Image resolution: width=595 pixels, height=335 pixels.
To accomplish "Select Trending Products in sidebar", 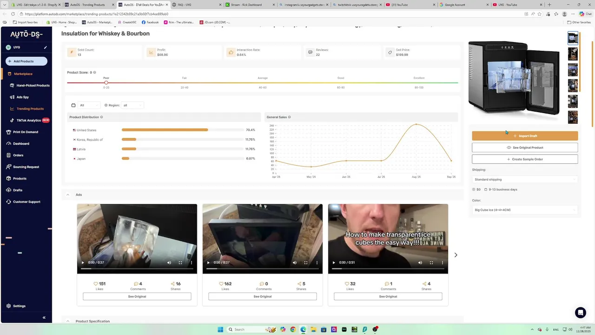I will pos(30,109).
